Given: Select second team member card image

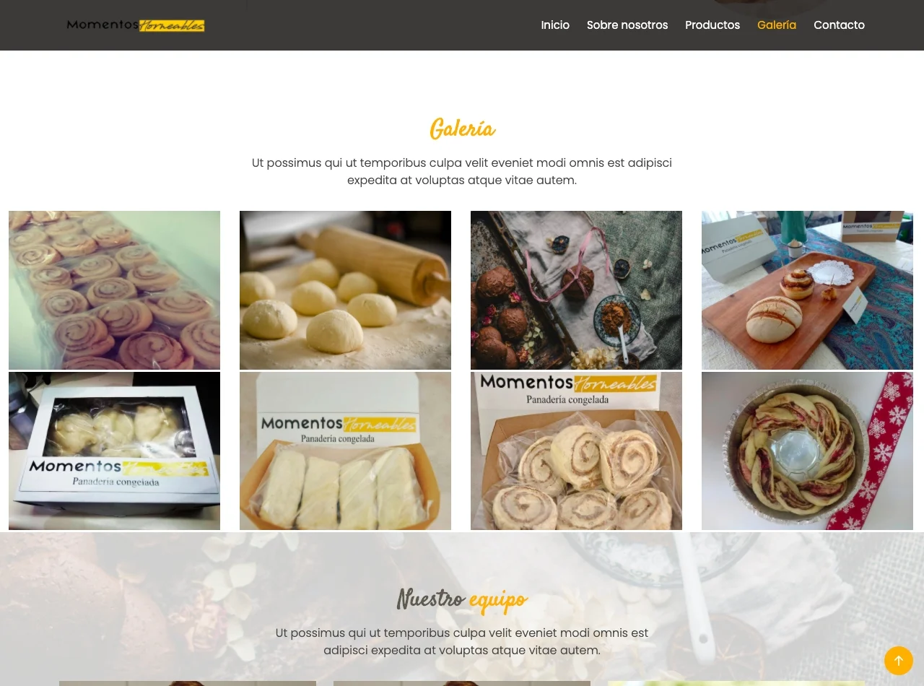Looking at the screenshot, I should pos(462,683).
